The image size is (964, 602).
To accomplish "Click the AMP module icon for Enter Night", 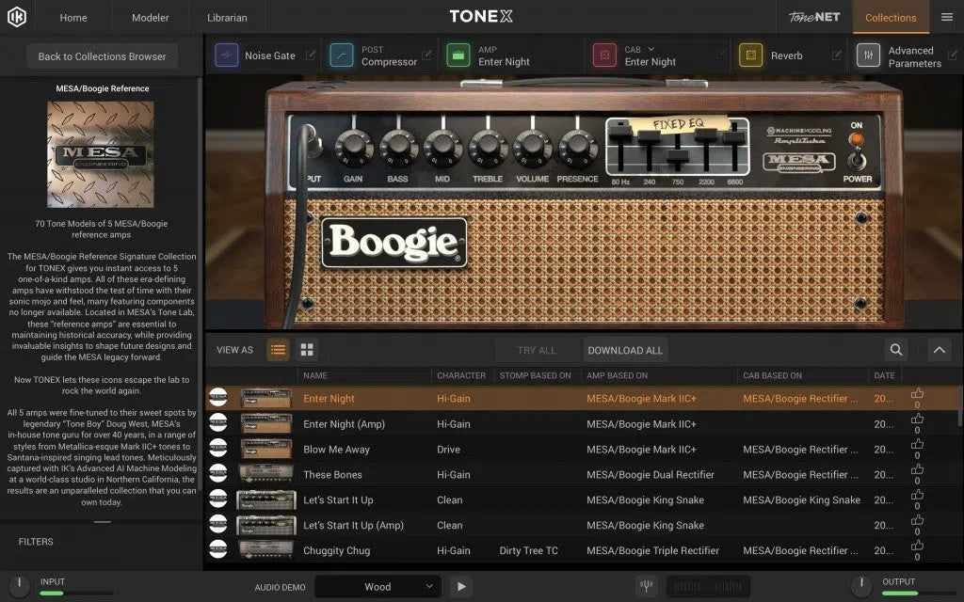I will tap(458, 55).
